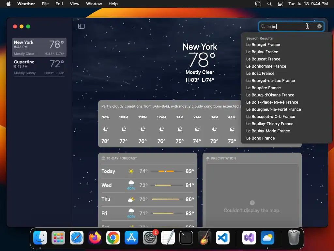Open Control Center in menu bar
334x251 pixels.
pyautogui.click(x=280, y=4)
